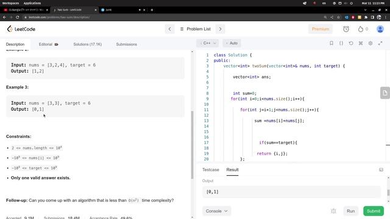Open the tab search chevron
The width and height of the screenshot is (390, 219).
[365, 10]
